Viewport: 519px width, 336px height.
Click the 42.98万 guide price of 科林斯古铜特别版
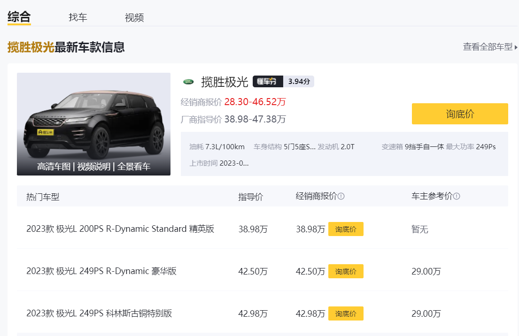click(x=253, y=313)
